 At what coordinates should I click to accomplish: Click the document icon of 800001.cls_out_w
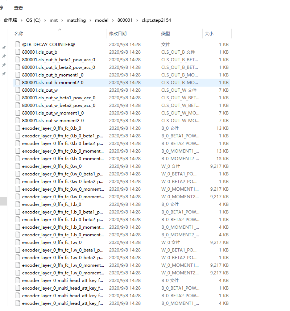coord(17,90)
